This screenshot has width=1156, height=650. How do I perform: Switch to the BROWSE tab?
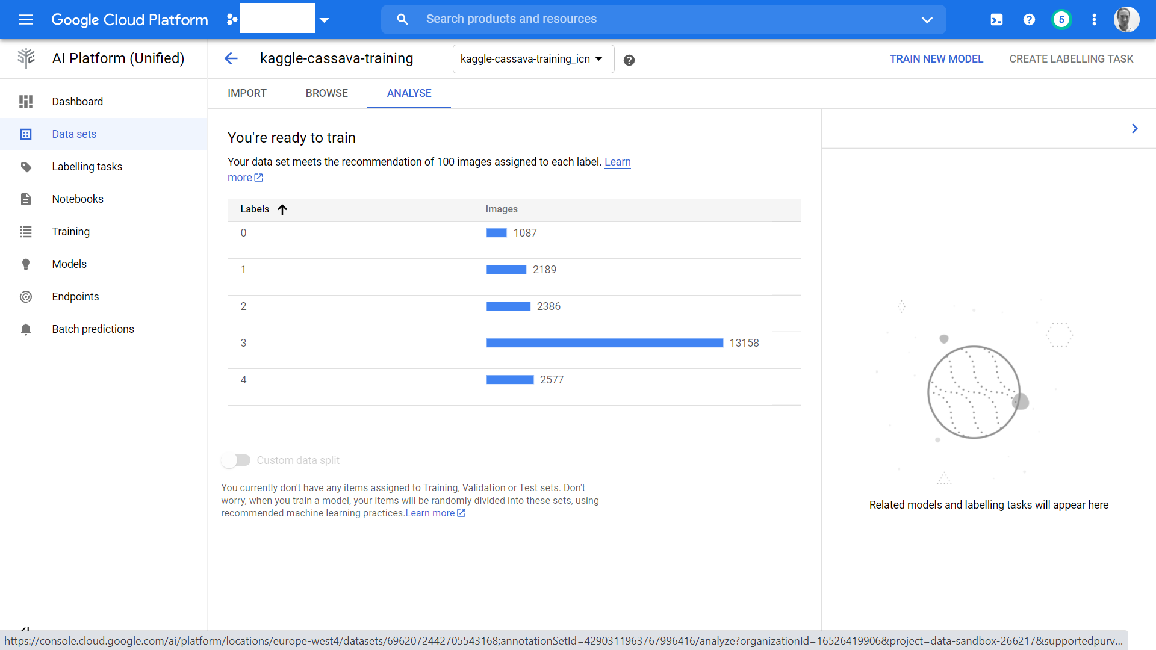[326, 93]
